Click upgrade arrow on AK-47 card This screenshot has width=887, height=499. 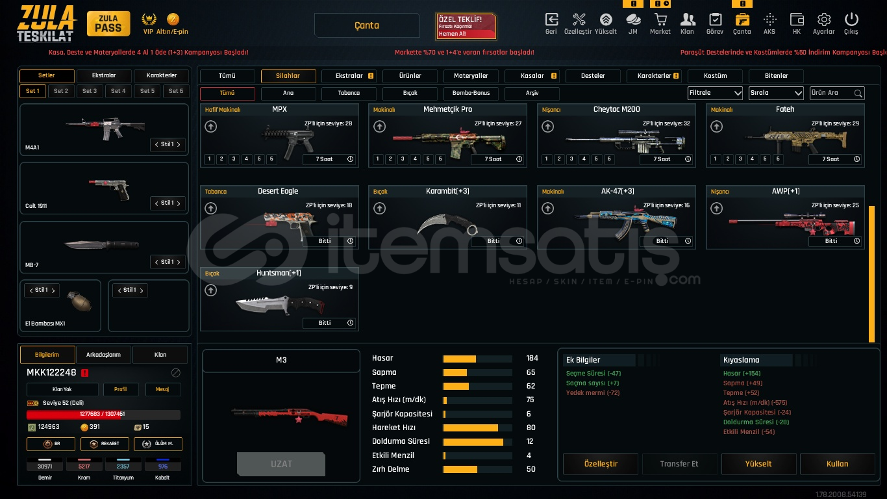[548, 209]
